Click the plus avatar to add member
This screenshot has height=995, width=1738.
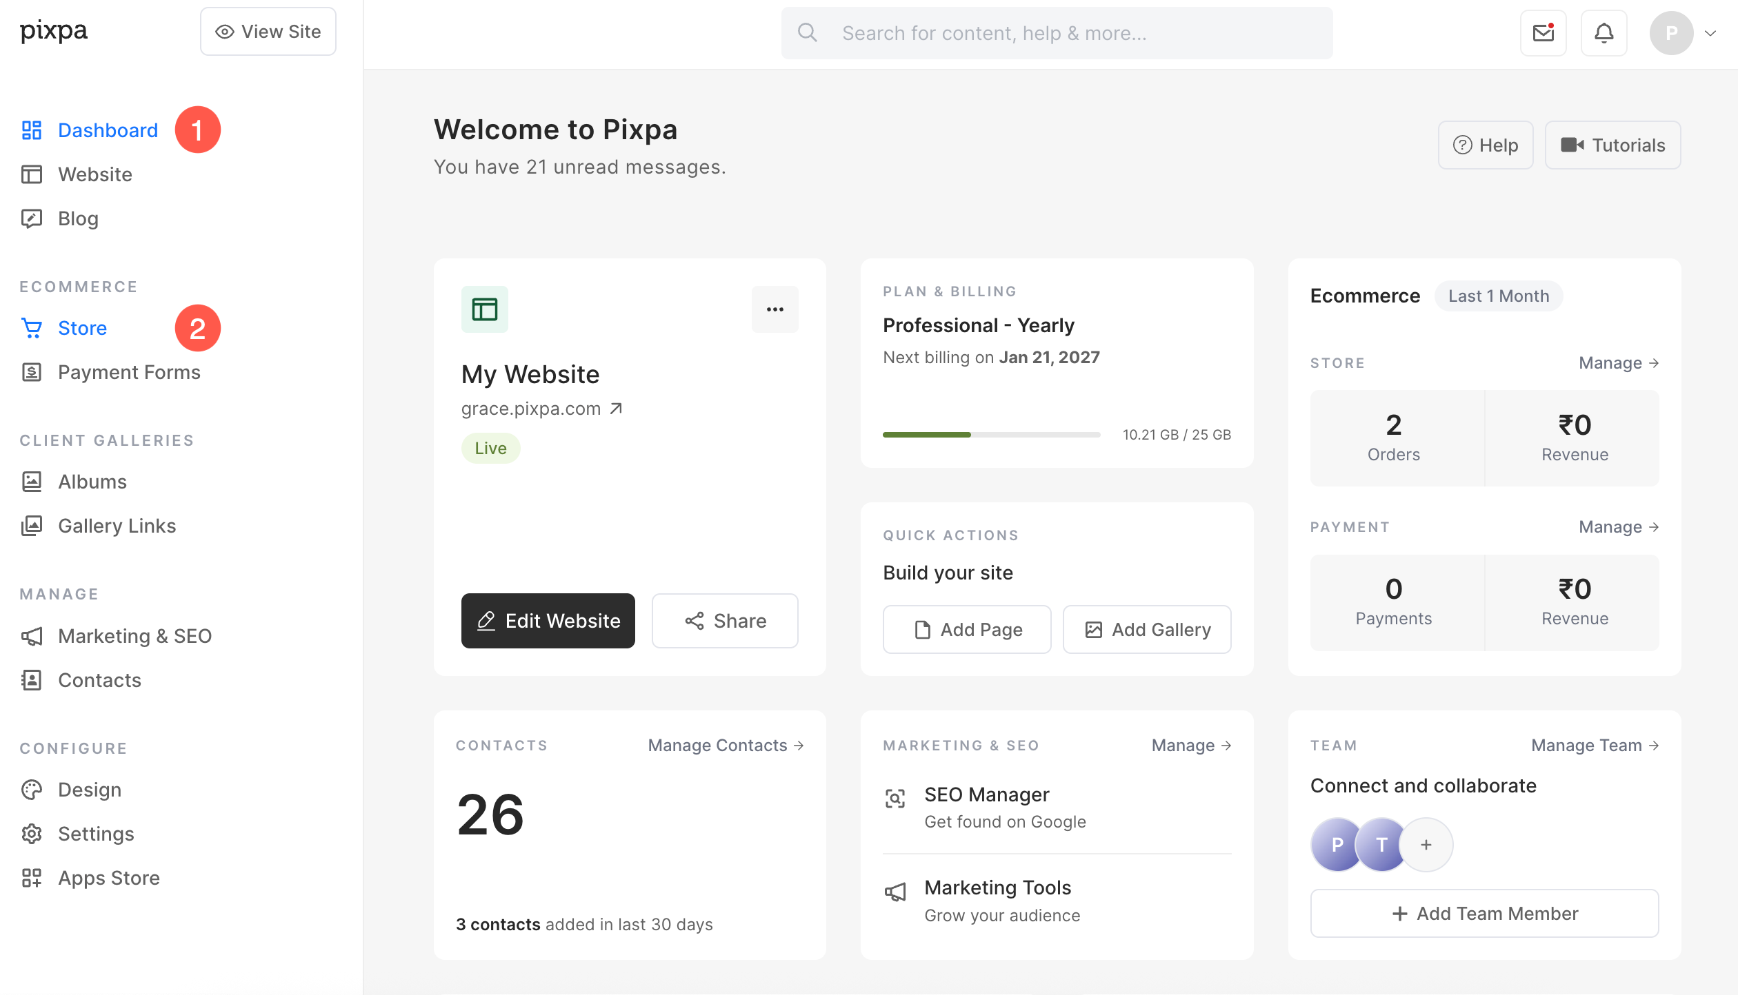1426,844
